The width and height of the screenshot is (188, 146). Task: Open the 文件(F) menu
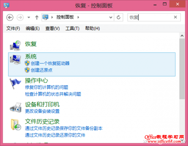tap(13, 29)
